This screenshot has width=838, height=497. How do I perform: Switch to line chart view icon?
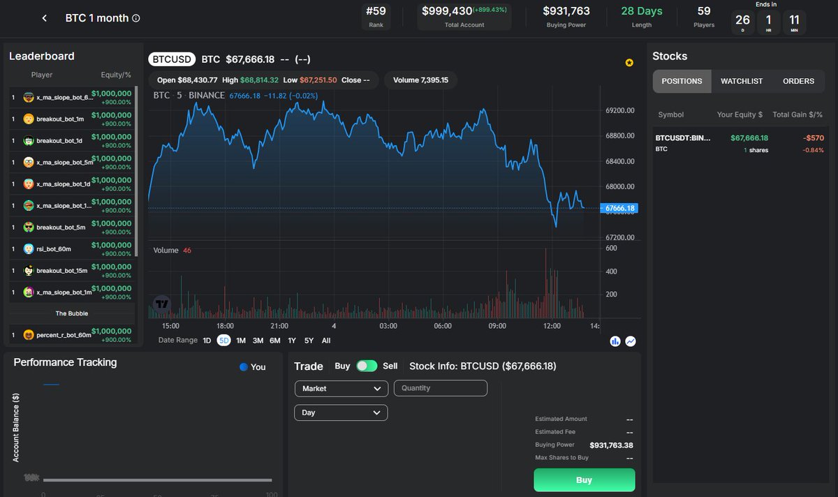[x=631, y=341]
